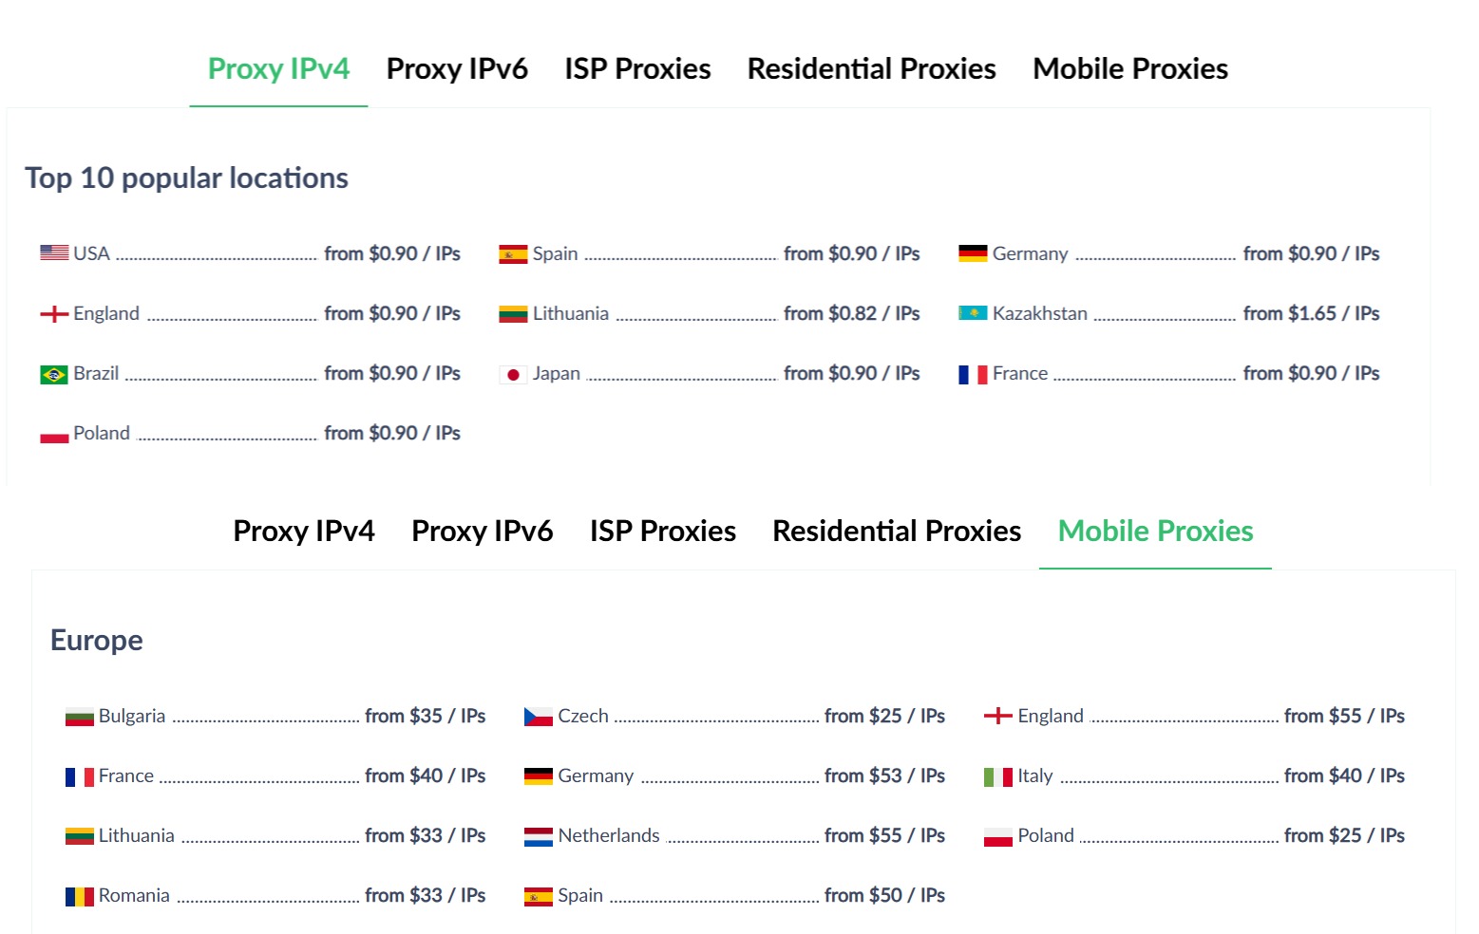The width and height of the screenshot is (1479, 934).
Task: Open Kazakhstan from $1.65 listing
Action: point(1169,313)
